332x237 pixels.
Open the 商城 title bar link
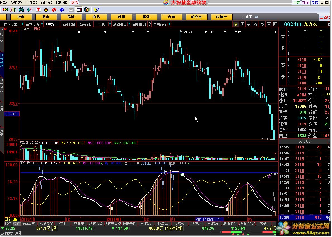coord(305,3)
